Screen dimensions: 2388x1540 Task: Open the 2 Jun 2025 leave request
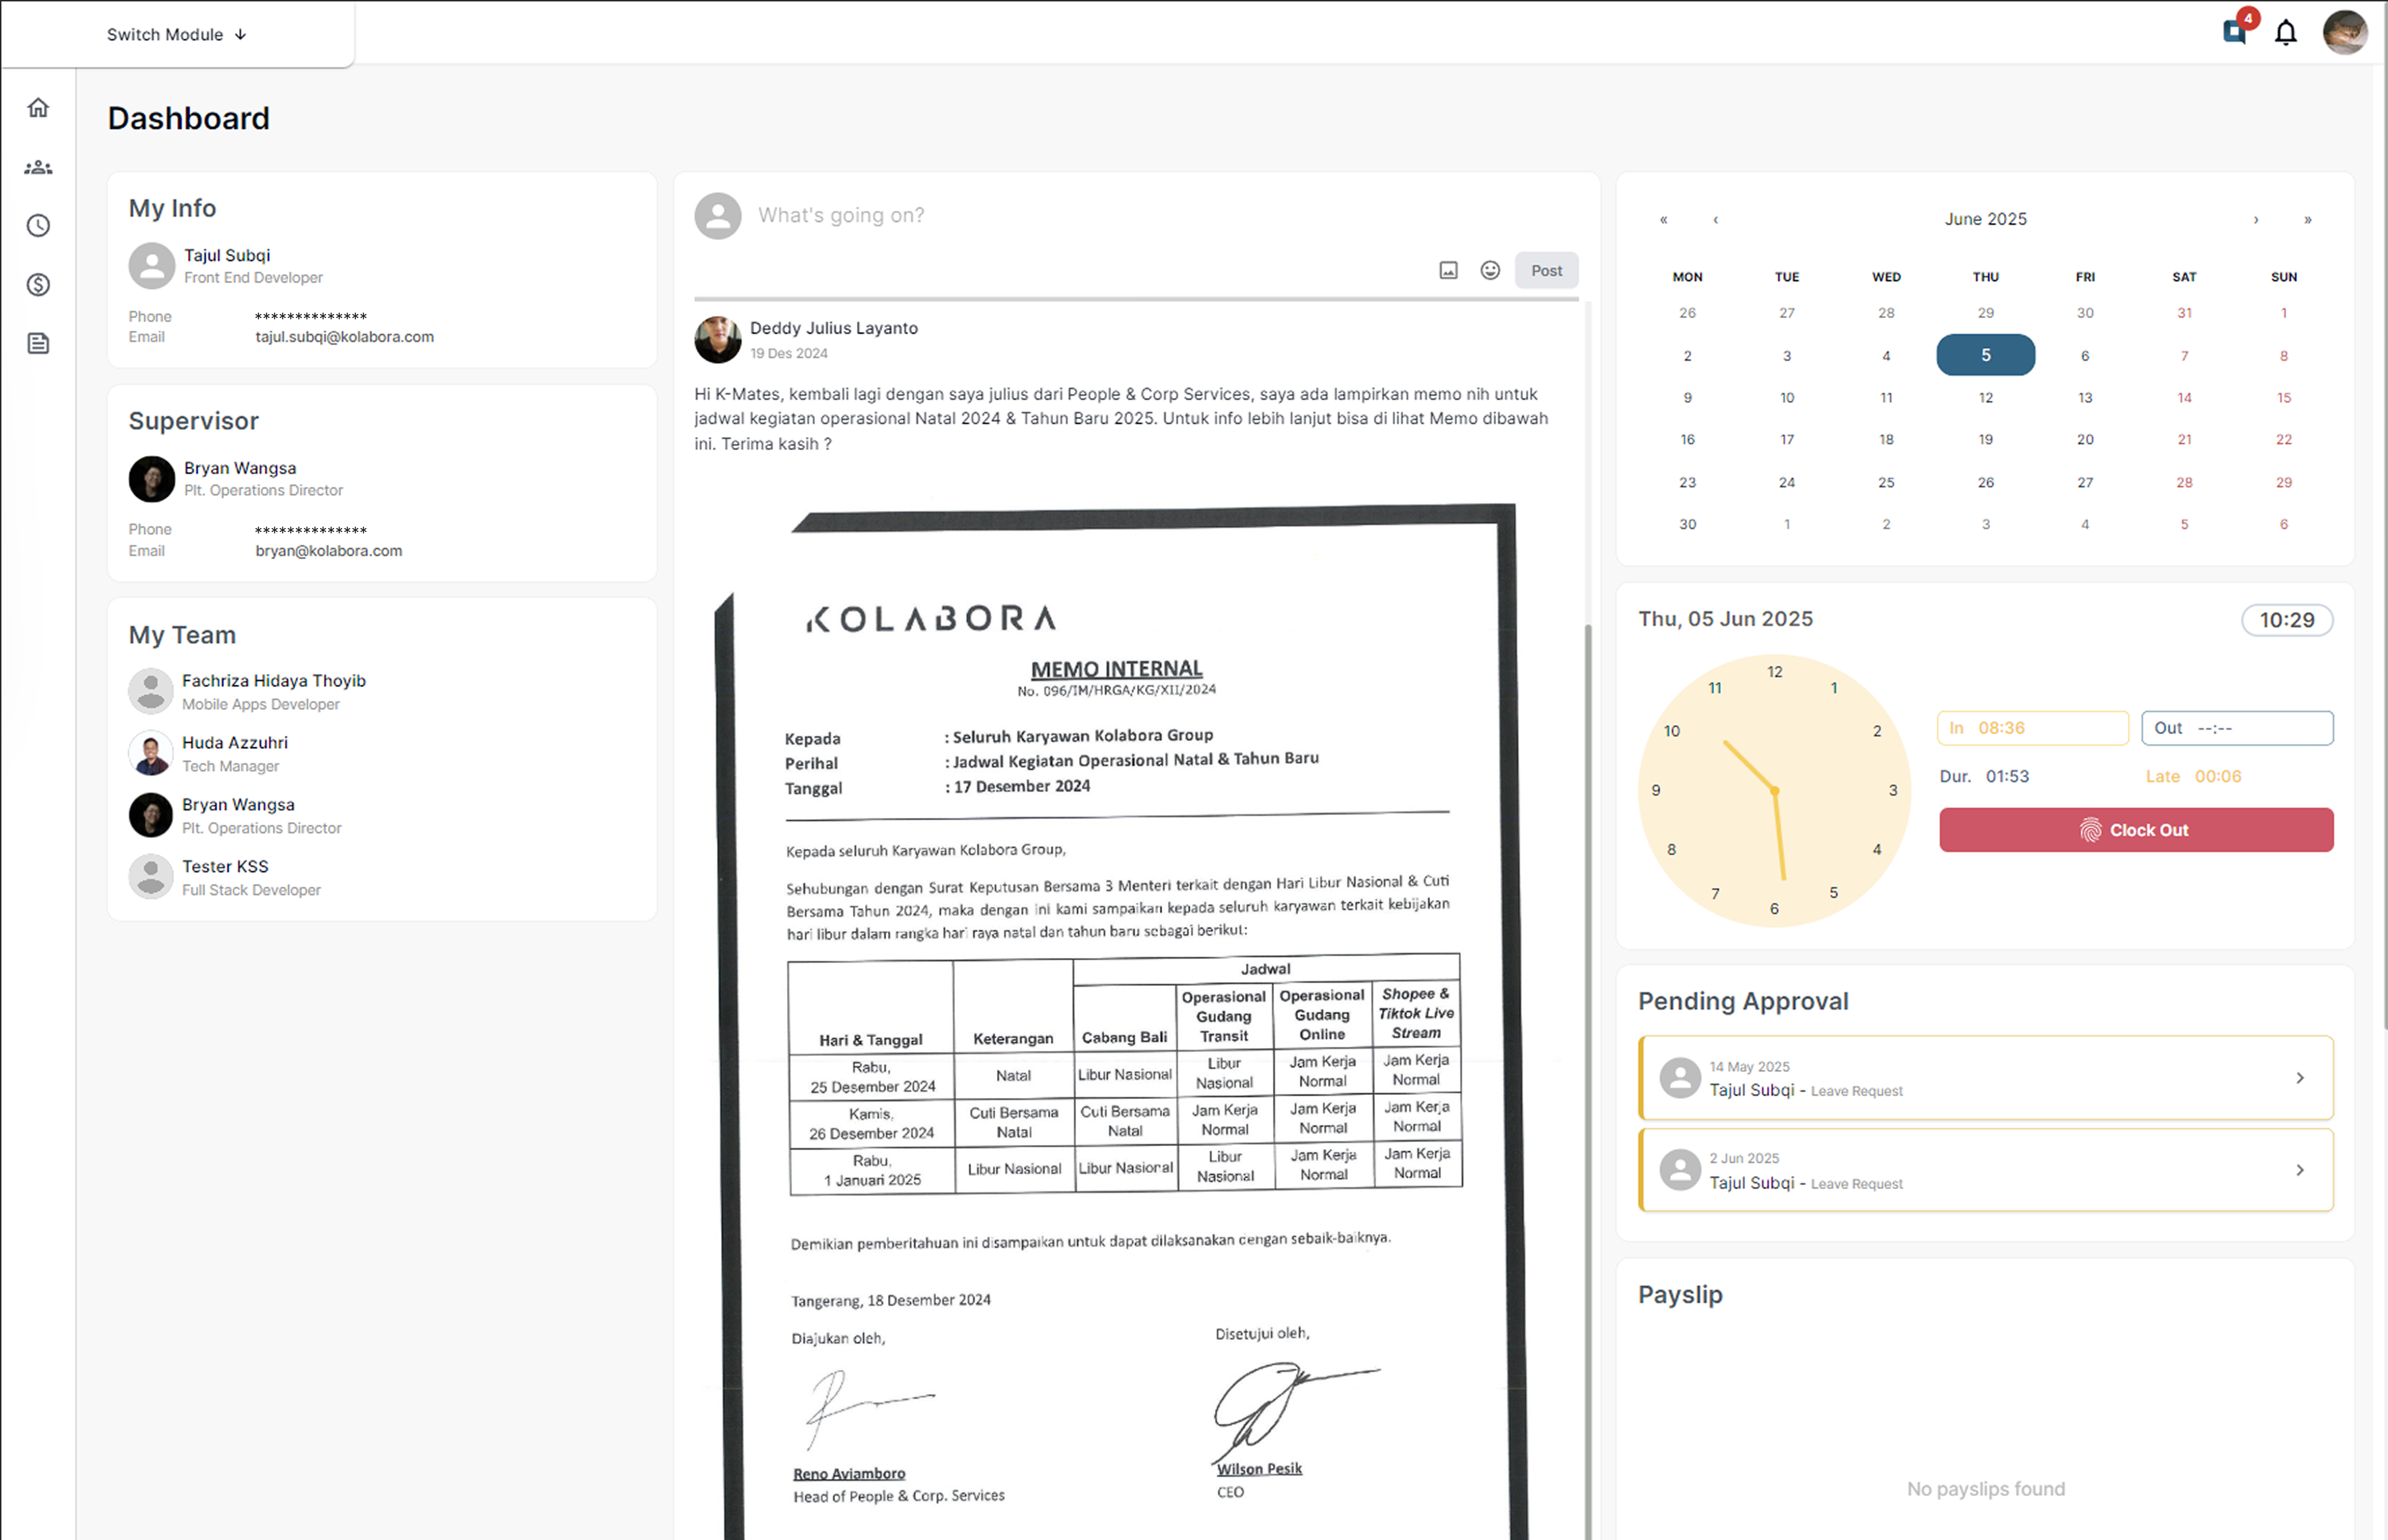1986,1170
